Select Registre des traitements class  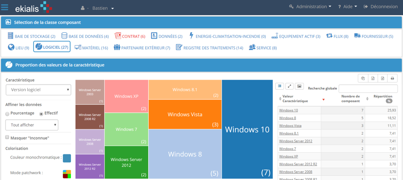click(x=209, y=48)
